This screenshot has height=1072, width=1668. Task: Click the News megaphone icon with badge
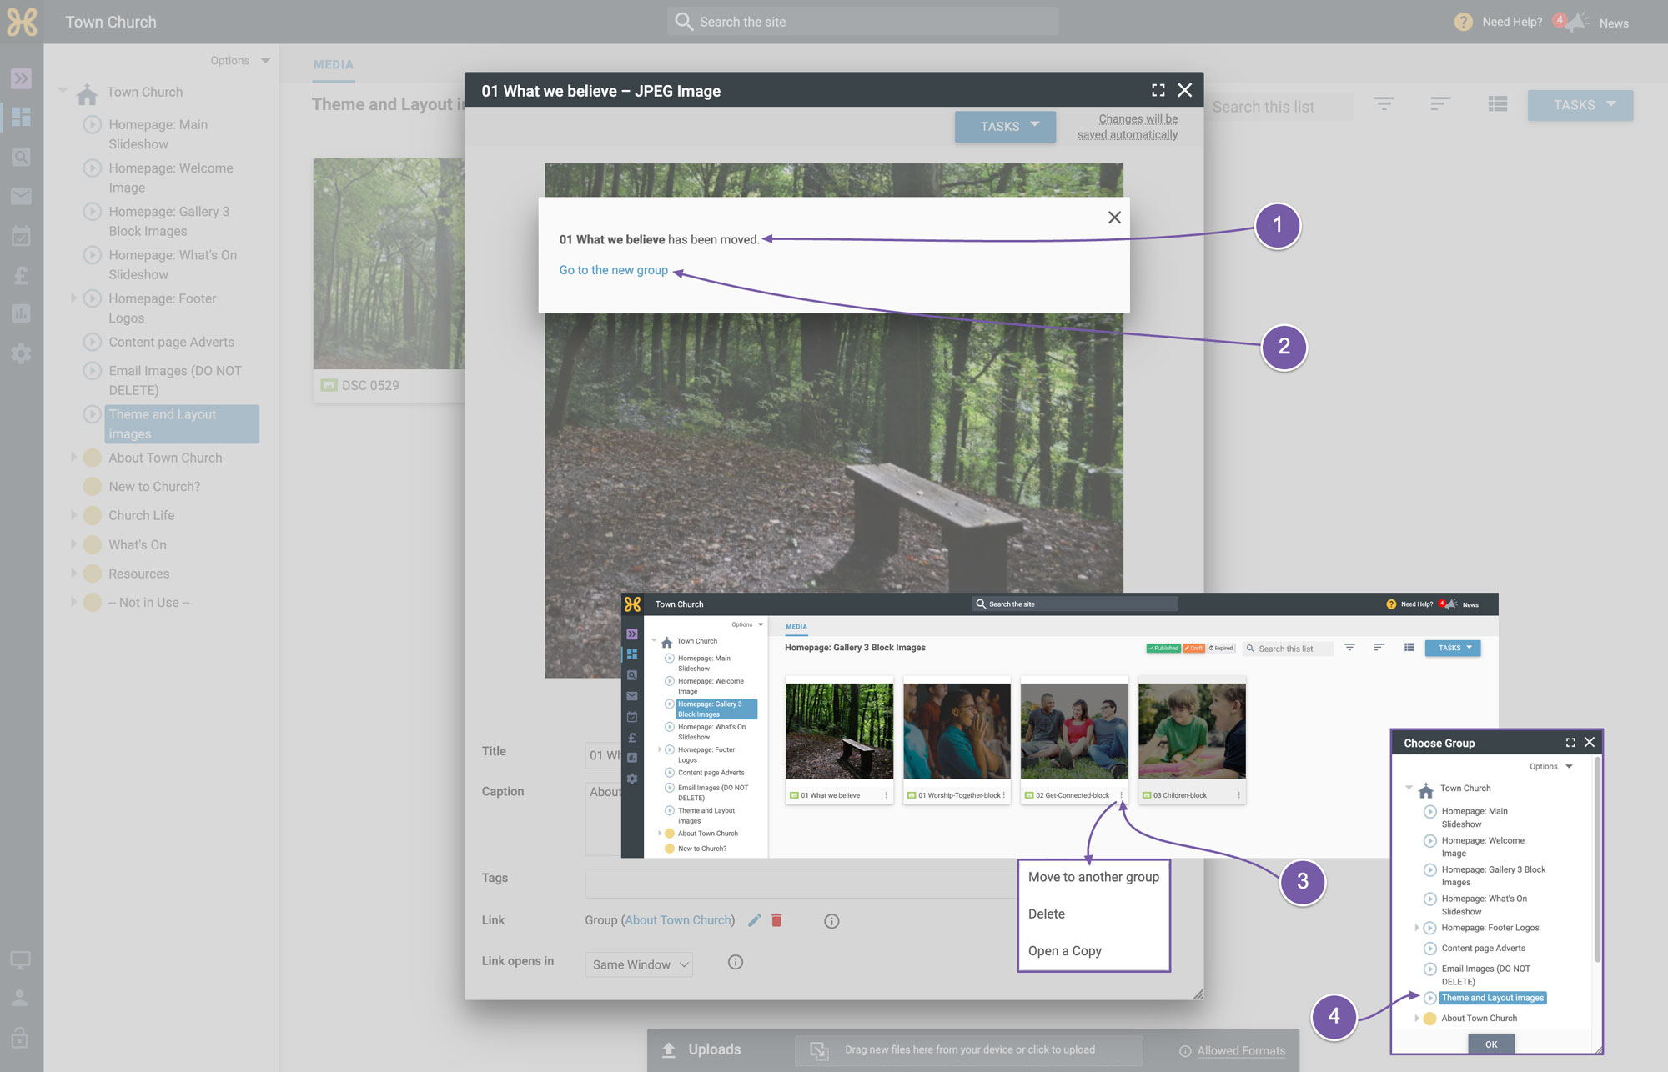click(1571, 22)
